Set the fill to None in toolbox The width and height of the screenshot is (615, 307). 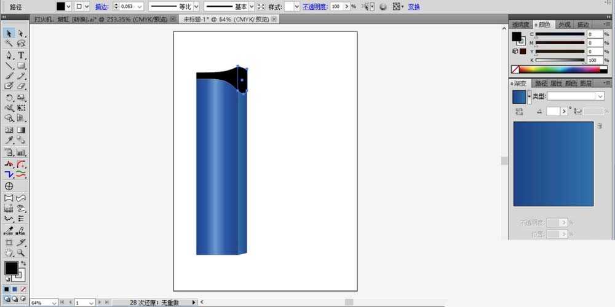(x=23, y=289)
